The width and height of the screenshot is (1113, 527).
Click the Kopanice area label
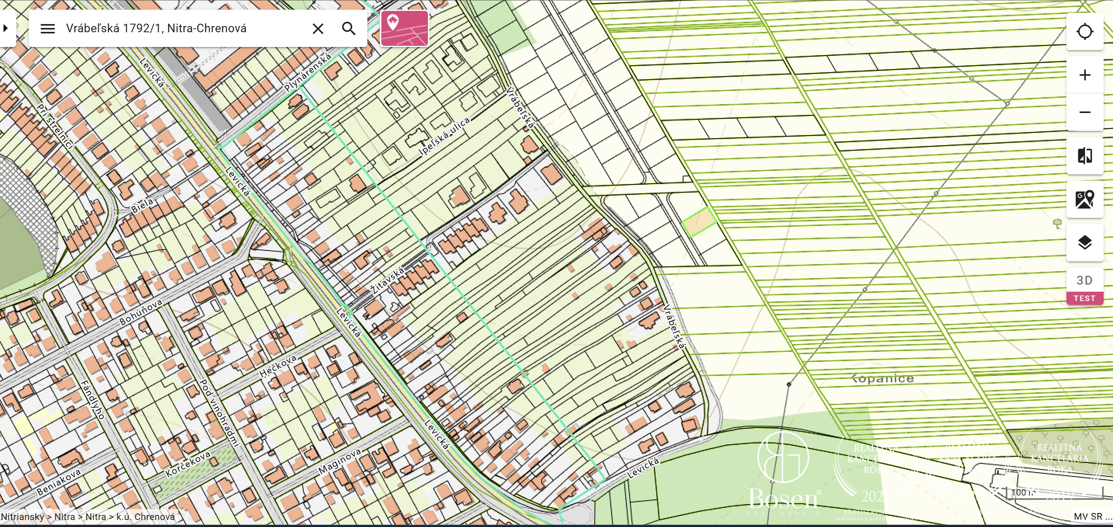point(882,378)
